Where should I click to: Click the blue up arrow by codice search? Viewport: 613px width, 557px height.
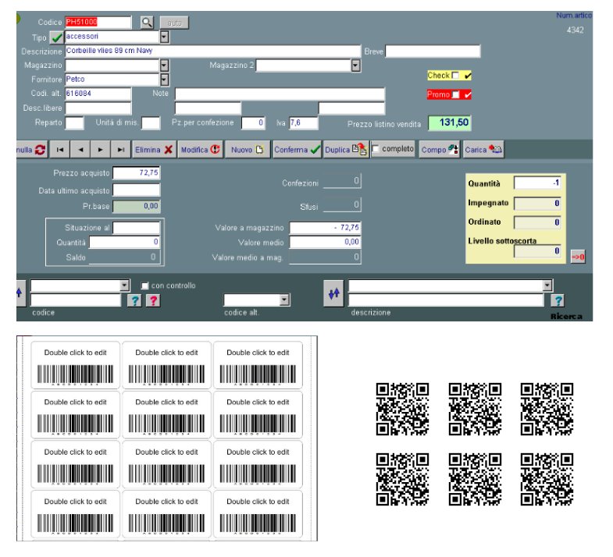coord(20,293)
